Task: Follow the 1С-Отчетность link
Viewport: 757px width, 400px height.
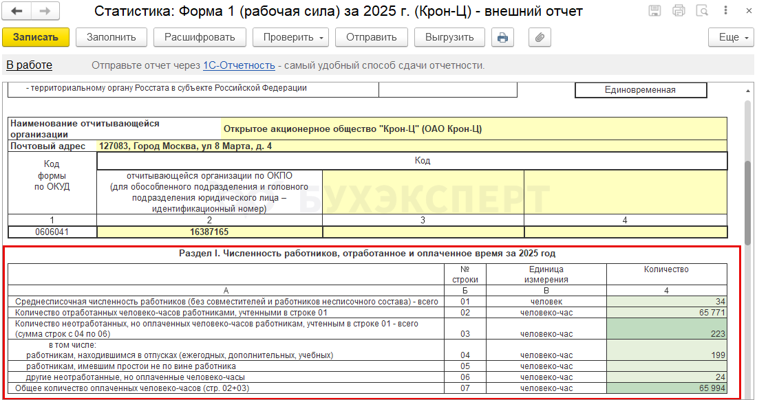Action: (239, 65)
